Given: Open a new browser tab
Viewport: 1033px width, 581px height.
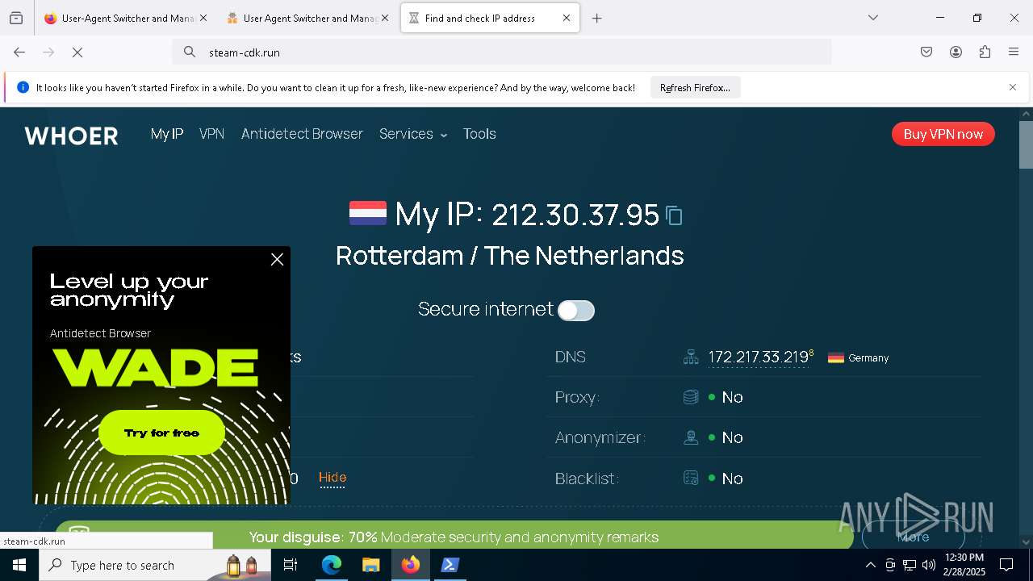Looking at the screenshot, I should [x=597, y=18].
